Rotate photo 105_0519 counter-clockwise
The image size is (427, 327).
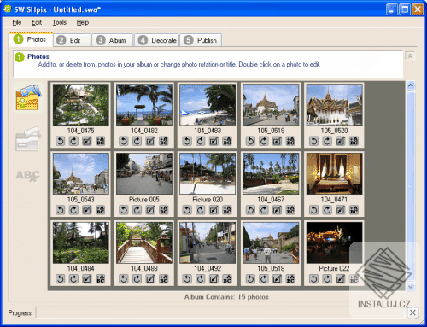250,141
